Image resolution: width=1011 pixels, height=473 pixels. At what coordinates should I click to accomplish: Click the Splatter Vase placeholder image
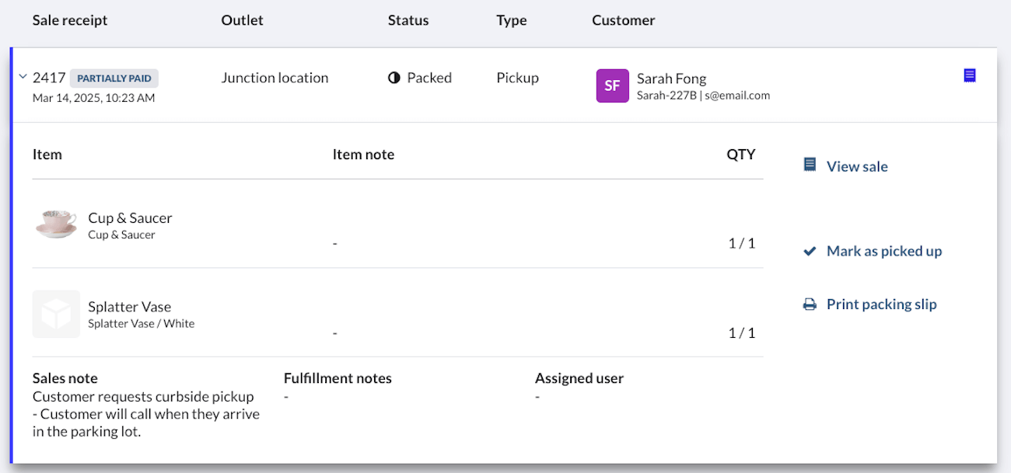pyautogui.click(x=56, y=314)
